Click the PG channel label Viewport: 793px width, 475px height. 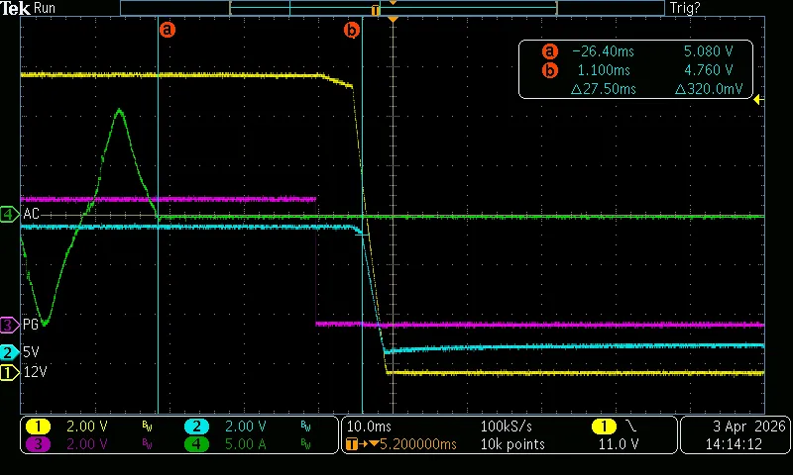tap(31, 325)
